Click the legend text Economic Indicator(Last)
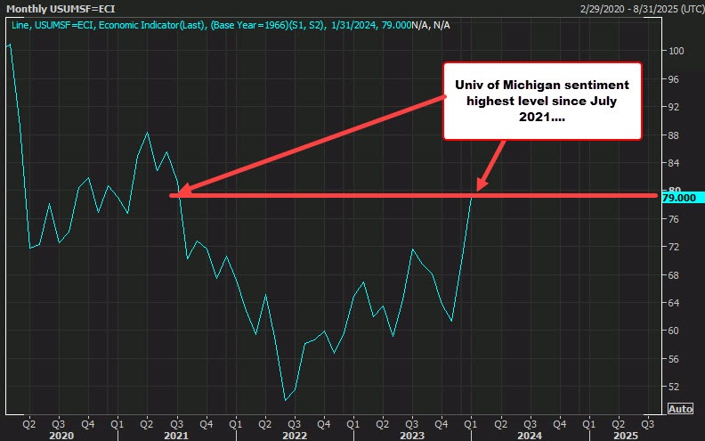The width and height of the screenshot is (705, 441). pos(152,25)
